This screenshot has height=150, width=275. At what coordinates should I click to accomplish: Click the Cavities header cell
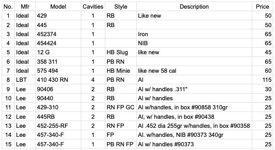pos(93,7)
